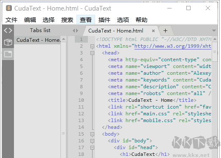The image size is (221, 158).
Task: Open the 查看 menu
Action: pyautogui.click(x=86, y=20)
